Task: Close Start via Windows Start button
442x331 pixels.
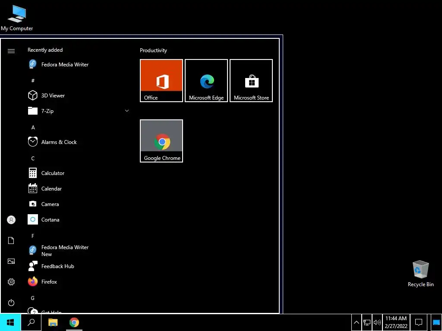Action: click(x=10, y=322)
